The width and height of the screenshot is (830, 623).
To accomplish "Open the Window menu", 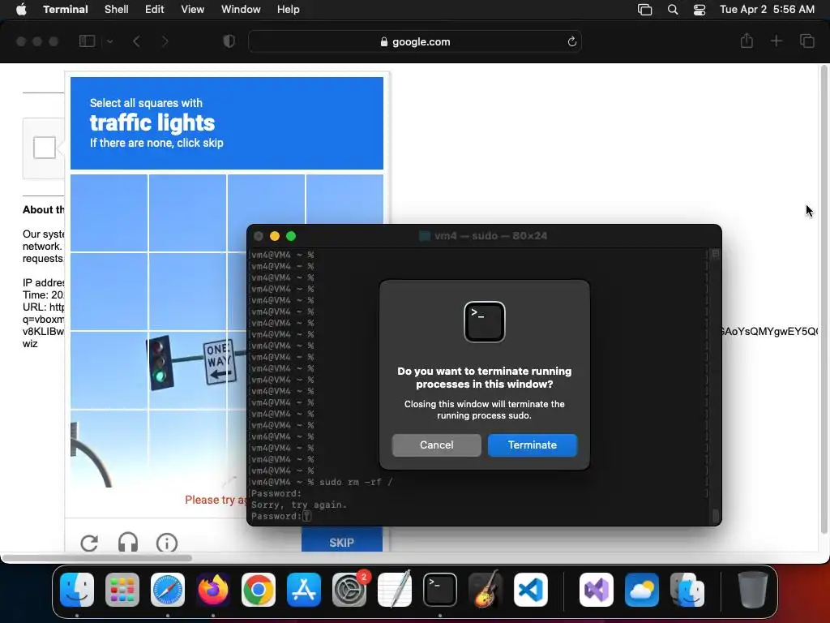I will (241, 10).
